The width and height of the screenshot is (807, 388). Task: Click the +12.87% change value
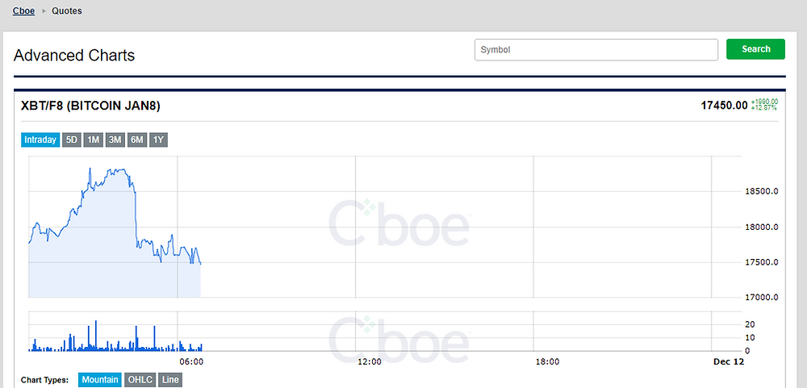point(764,107)
